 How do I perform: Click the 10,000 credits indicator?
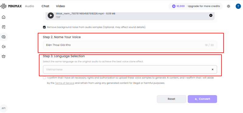[x=178, y=6]
